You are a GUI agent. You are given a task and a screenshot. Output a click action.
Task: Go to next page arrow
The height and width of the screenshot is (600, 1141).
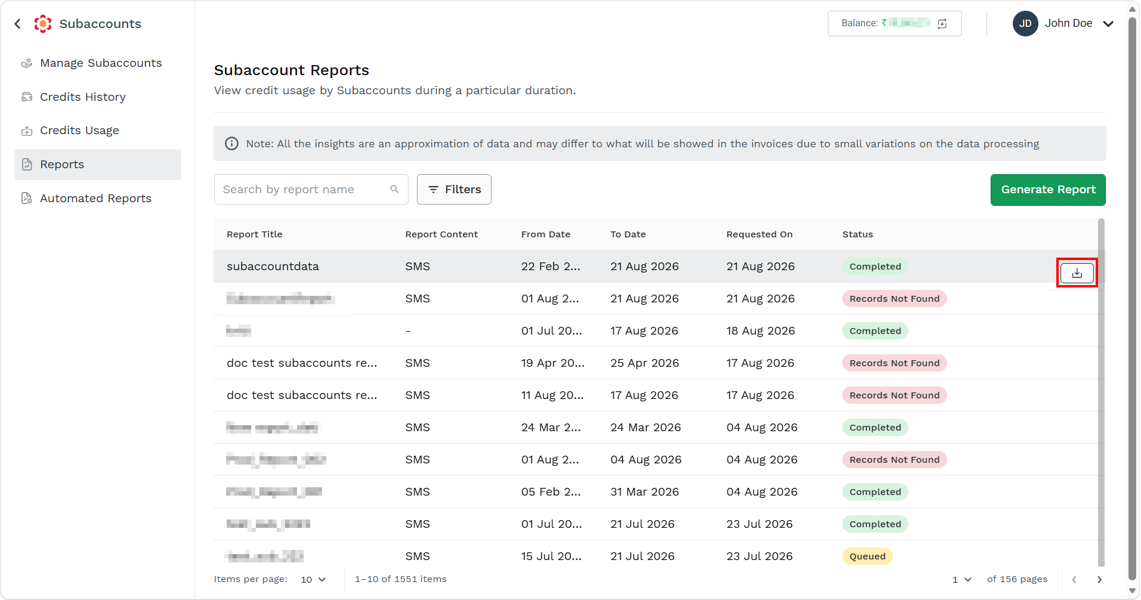pyautogui.click(x=1099, y=580)
